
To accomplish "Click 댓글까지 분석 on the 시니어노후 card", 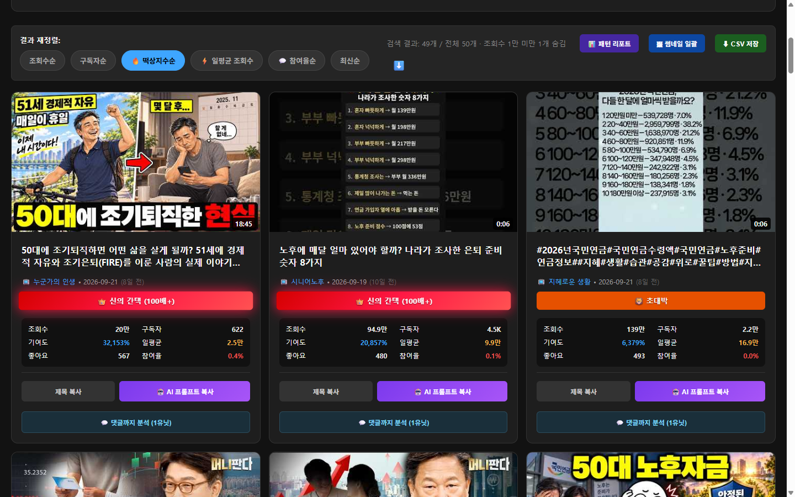I will (393, 422).
